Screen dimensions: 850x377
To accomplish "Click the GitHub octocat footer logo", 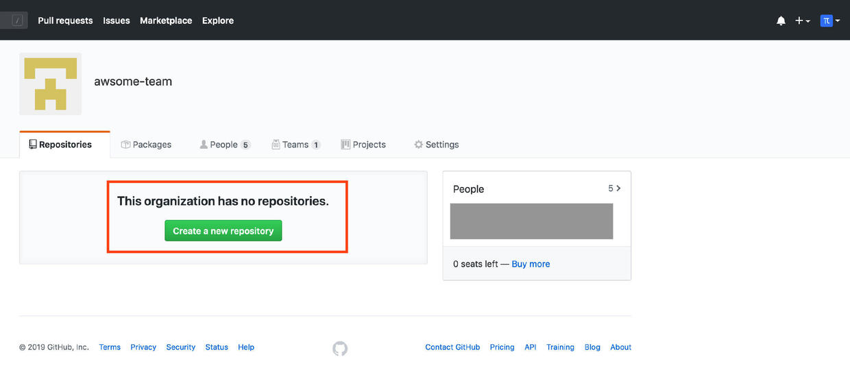I will [340, 349].
